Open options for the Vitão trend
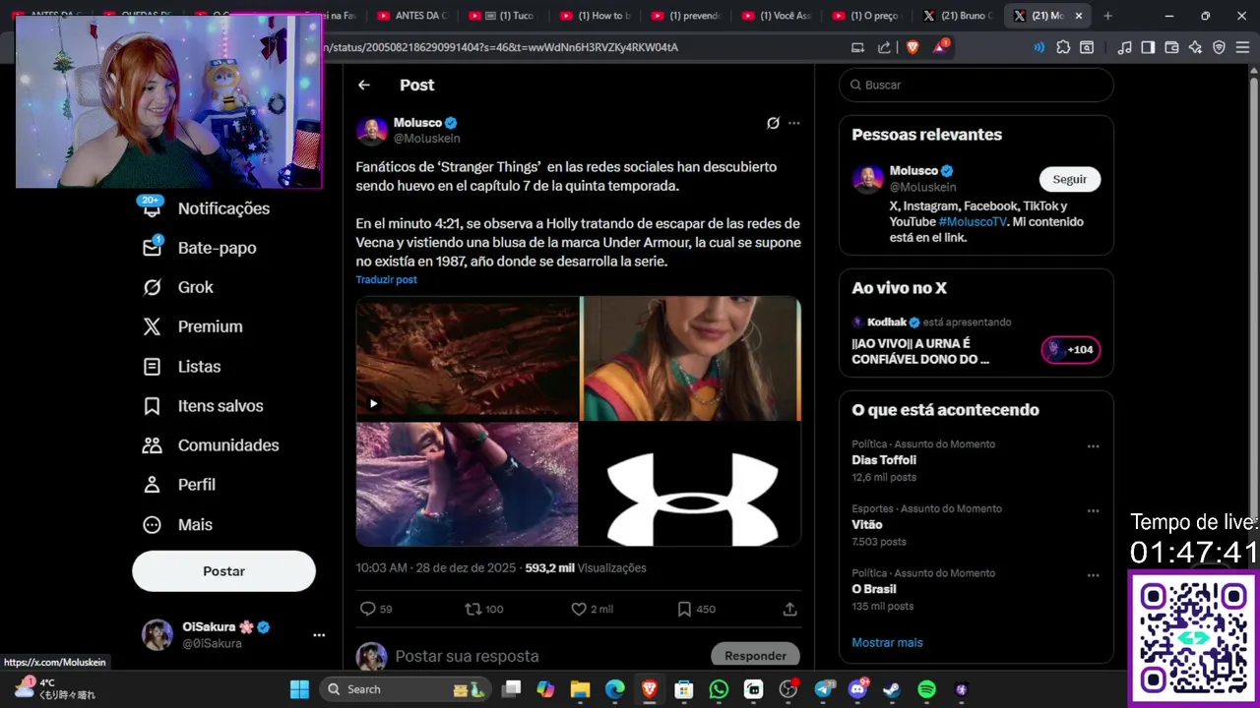 (1093, 511)
